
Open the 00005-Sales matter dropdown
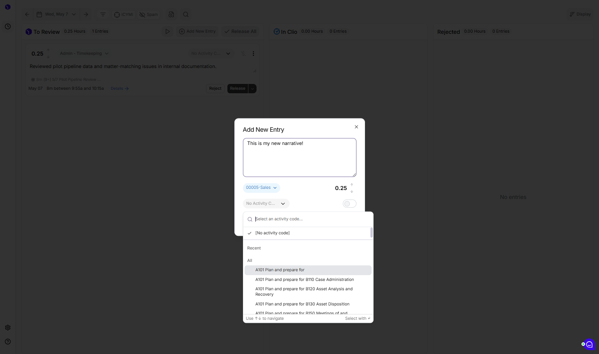(262, 188)
